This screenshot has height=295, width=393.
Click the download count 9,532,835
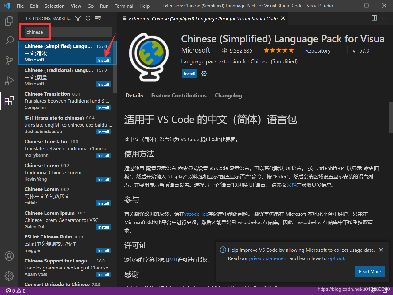[x=237, y=50]
